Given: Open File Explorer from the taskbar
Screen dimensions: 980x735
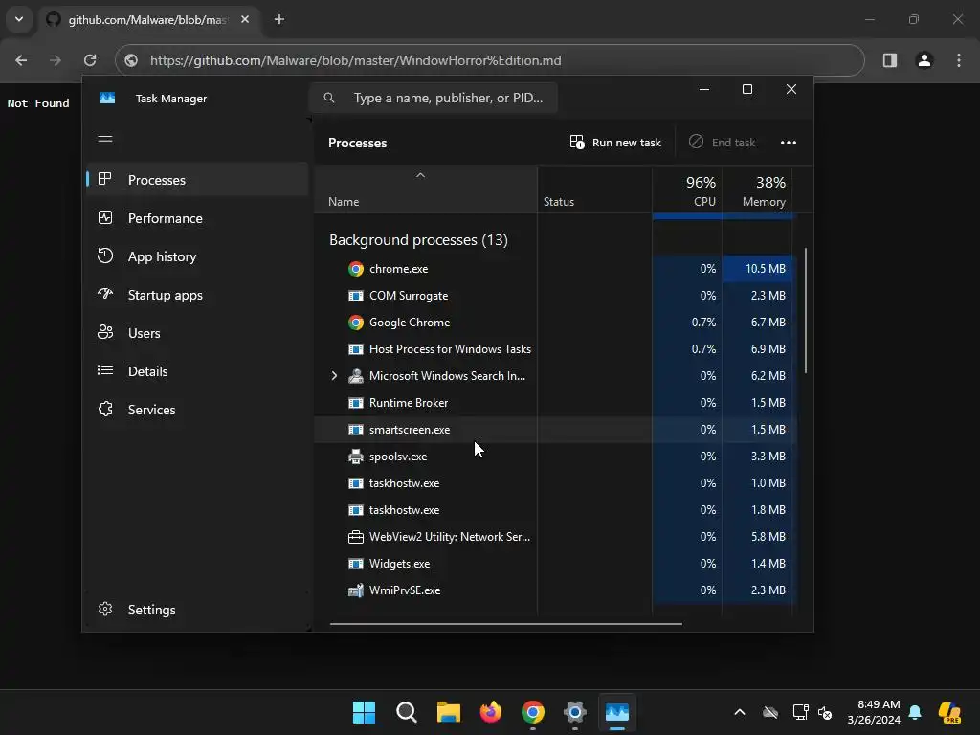Looking at the screenshot, I should (x=448, y=712).
